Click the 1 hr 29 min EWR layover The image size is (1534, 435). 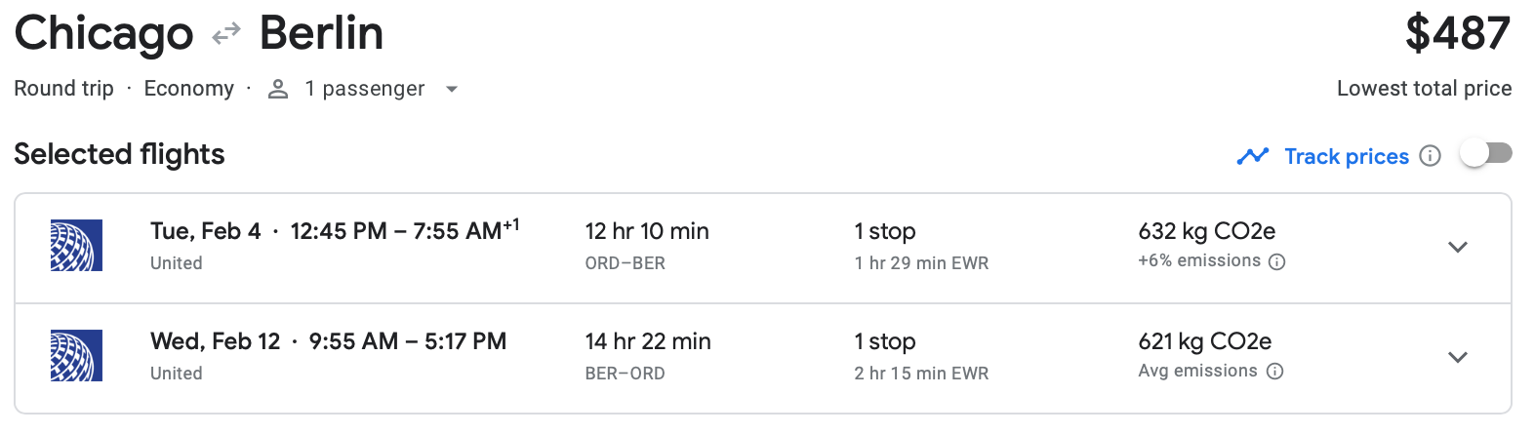point(921,263)
